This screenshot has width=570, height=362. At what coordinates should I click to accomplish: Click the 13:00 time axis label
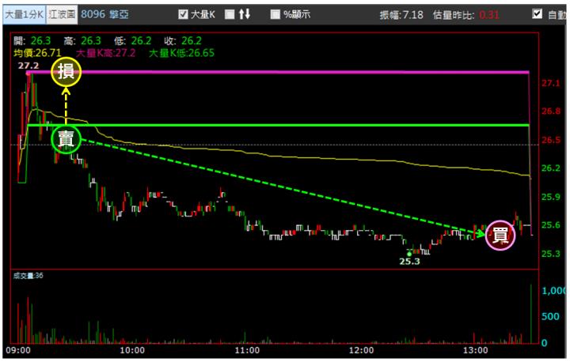tap(476, 350)
